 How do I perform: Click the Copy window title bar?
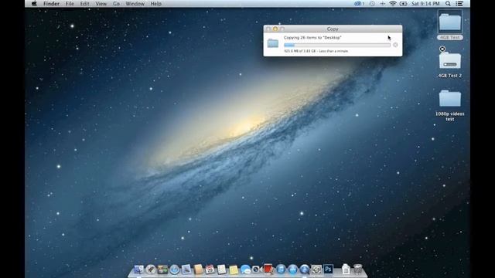(x=333, y=29)
